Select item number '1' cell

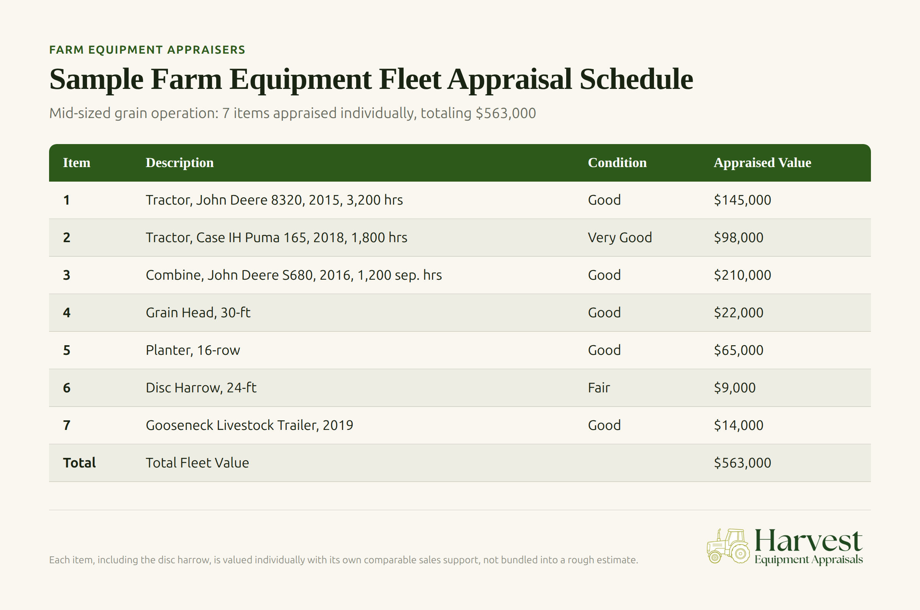[67, 200]
